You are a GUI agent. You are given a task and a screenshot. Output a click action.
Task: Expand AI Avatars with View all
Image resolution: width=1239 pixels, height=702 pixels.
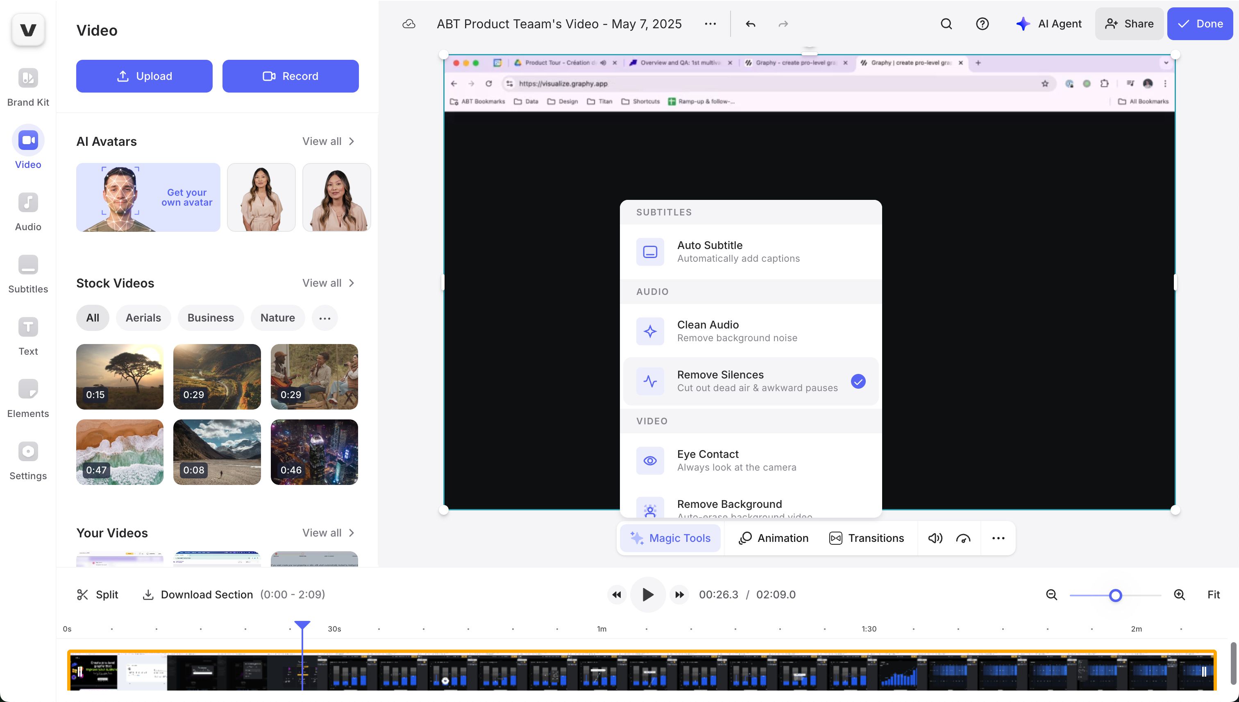click(329, 141)
